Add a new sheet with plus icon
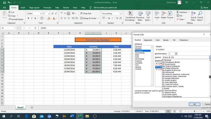Screen dimensions: 211x119 click(x=32, y=107)
